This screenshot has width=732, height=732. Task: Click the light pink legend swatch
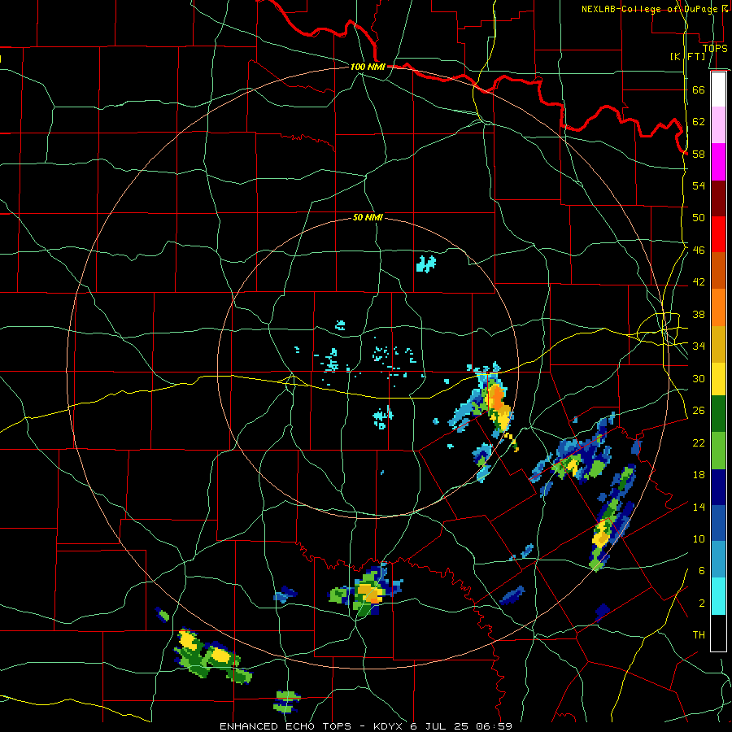[718, 124]
